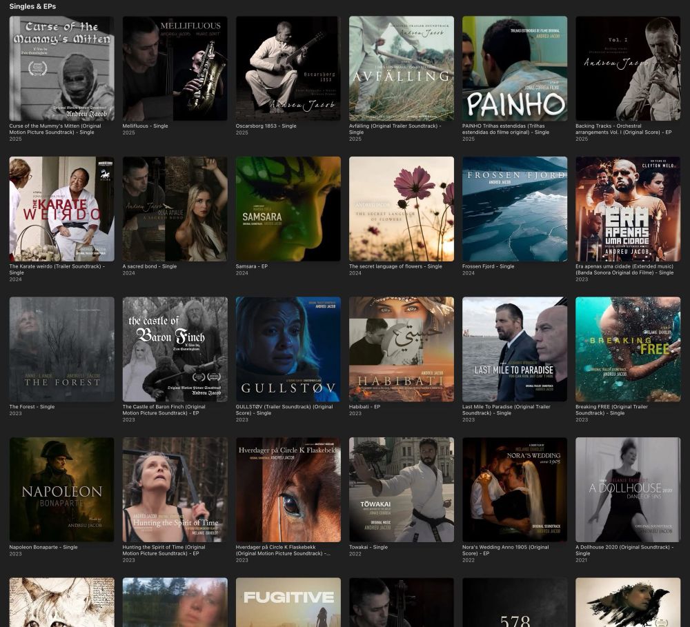
Task: Click Napoleon Bonaparte - Single title
Action: (x=43, y=547)
